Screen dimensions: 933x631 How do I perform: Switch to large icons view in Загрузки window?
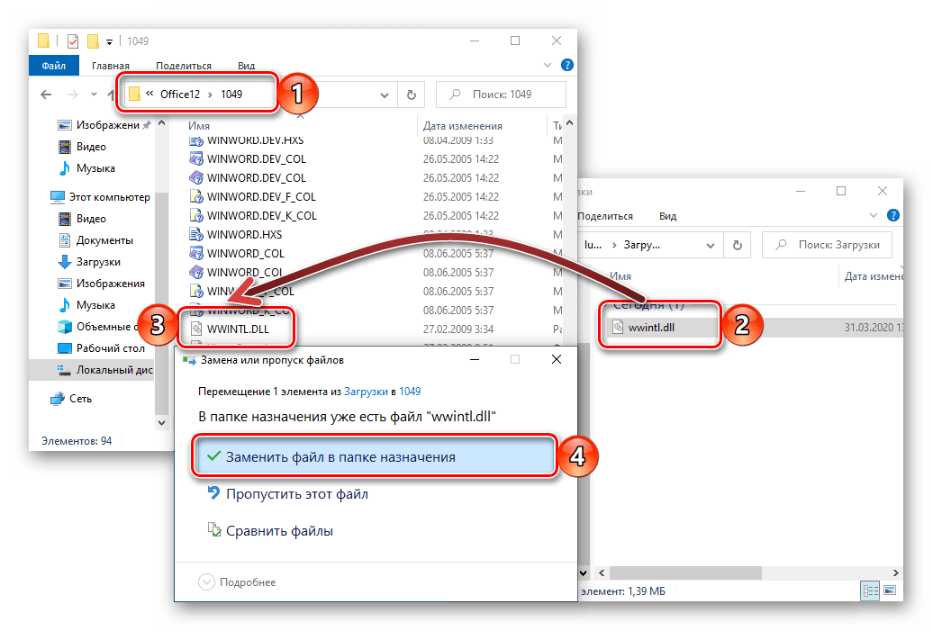pos(890,590)
